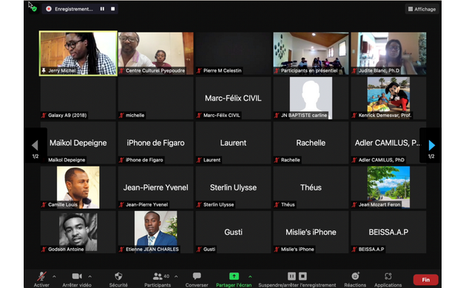The width and height of the screenshot is (466, 288).
Task: Open the Participants panel icon
Action: click(x=158, y=276)
